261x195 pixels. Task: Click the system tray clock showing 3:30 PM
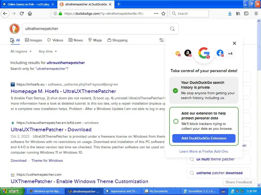pos(252,191)
